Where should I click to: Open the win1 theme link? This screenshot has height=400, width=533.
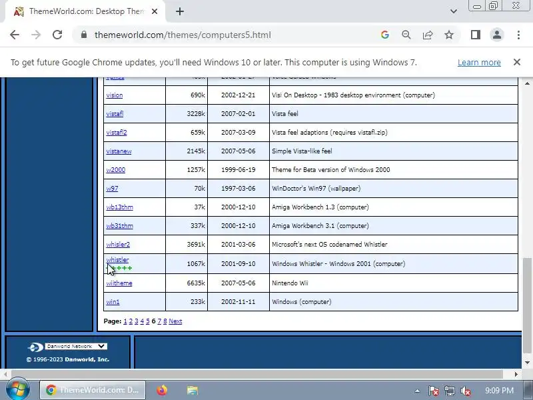pyautogui.click(x=113, y=302)
